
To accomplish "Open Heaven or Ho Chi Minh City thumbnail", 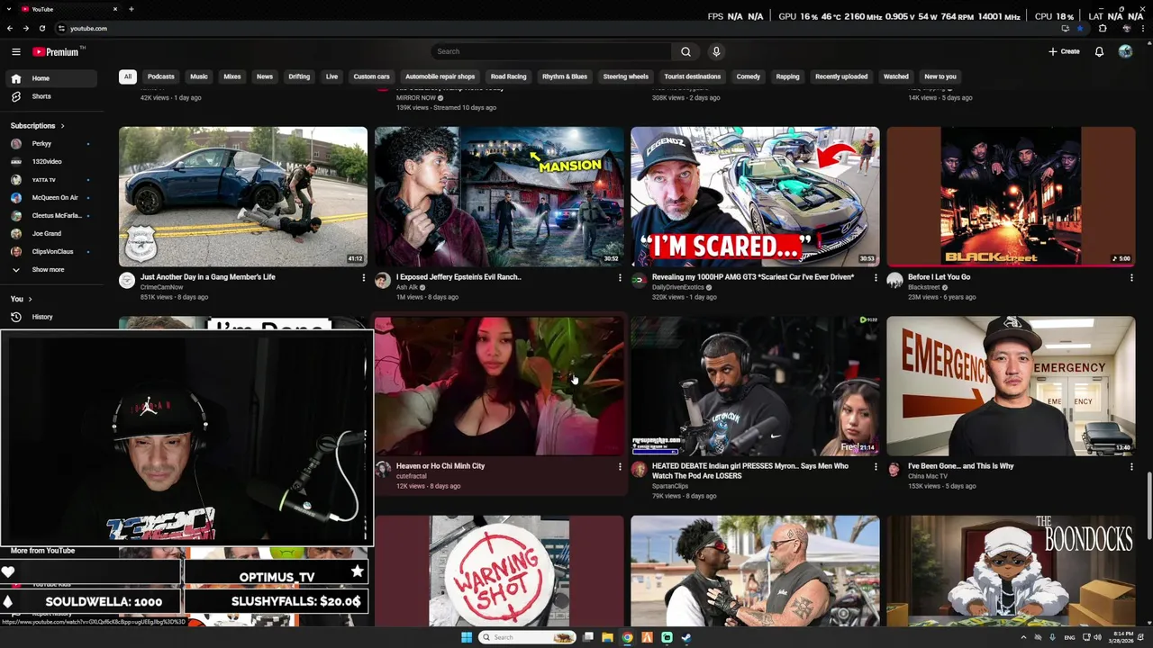I will point(499,386).
